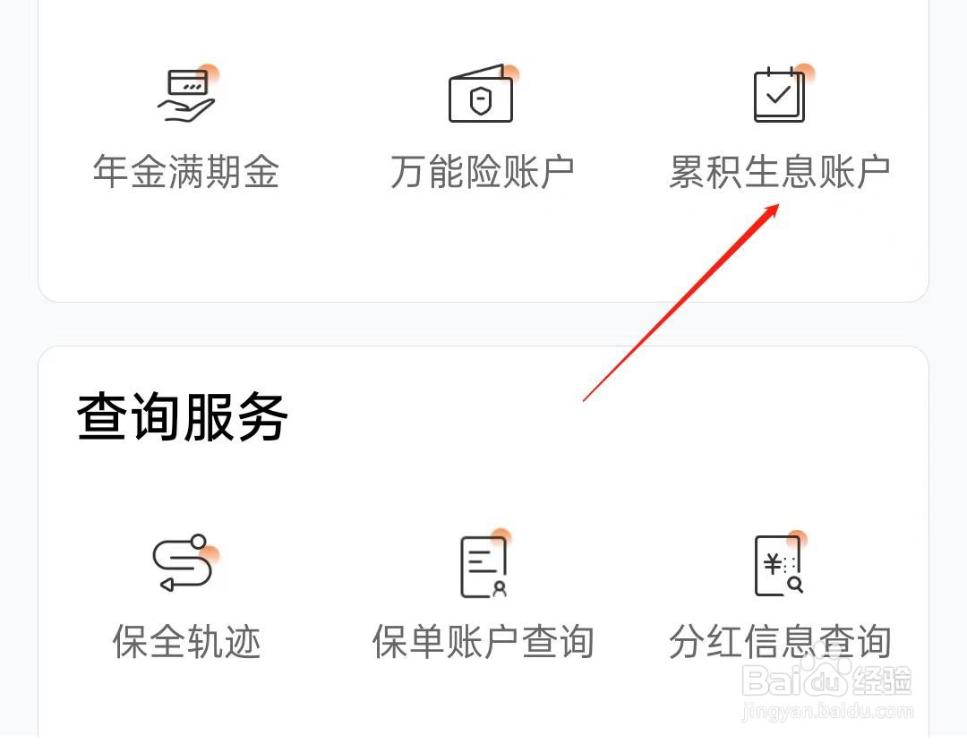Tap the 年金满期金 text label

pyautogui.click(x=186, y=172)
